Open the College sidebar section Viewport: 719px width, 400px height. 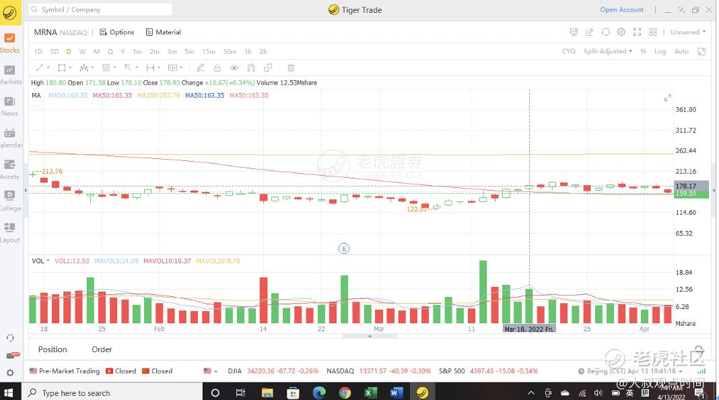coord(9,201)
